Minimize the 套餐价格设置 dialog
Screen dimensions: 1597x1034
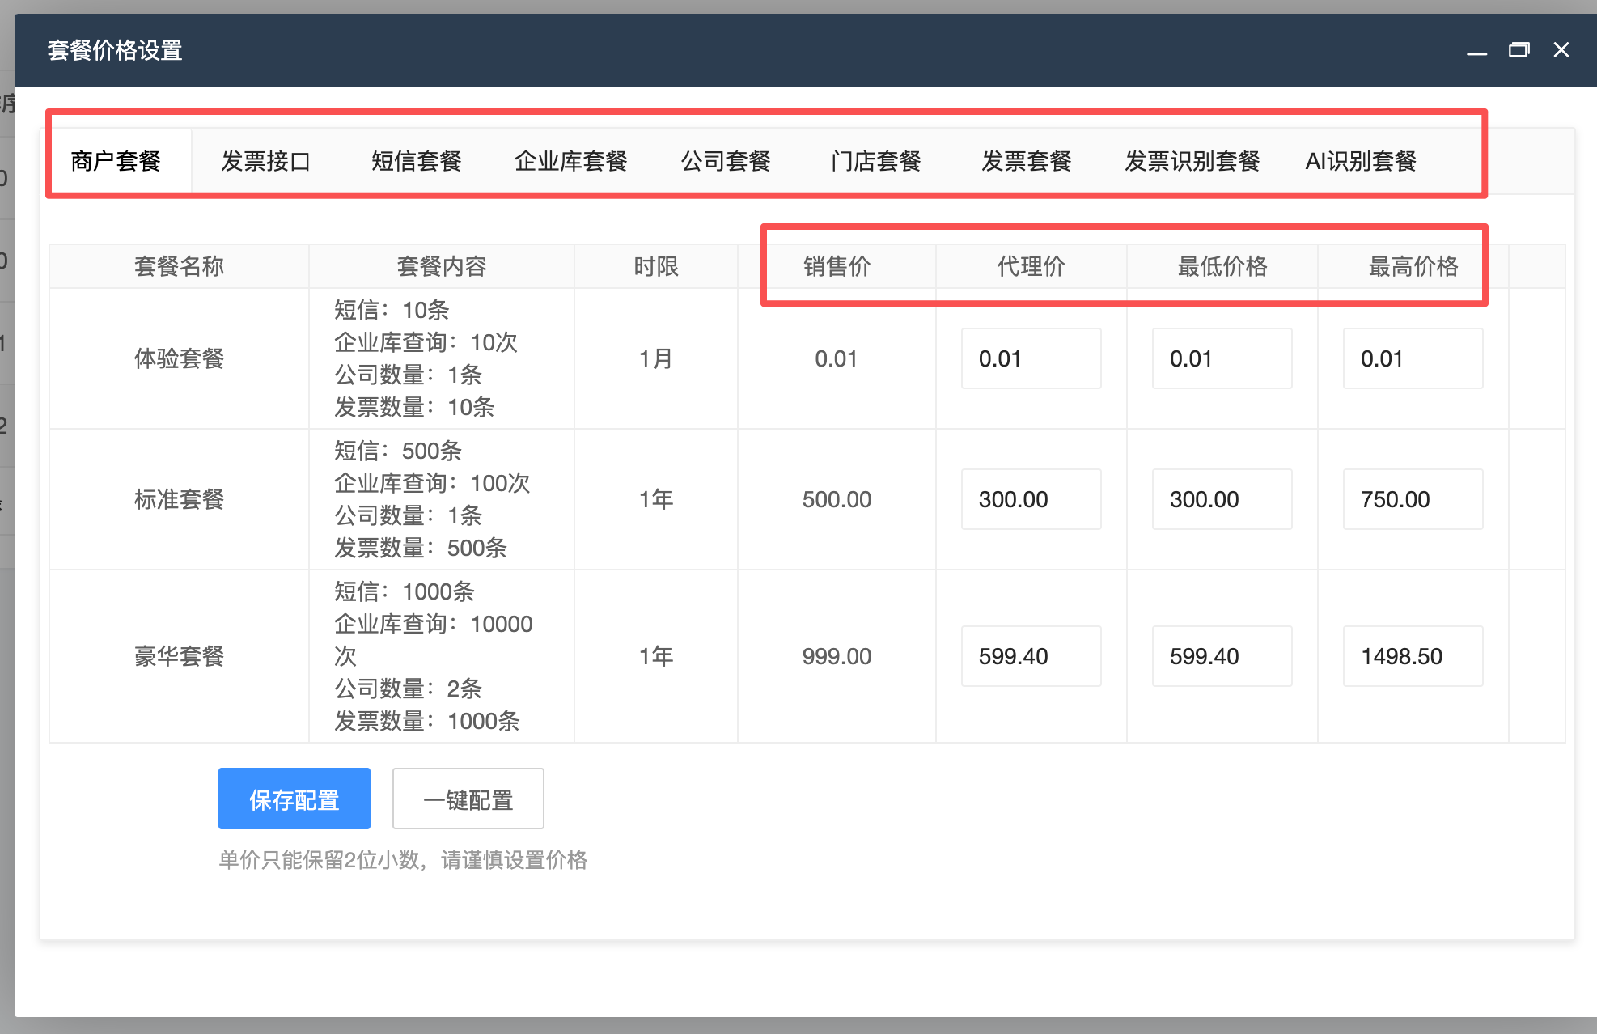tap(1476, 51)
